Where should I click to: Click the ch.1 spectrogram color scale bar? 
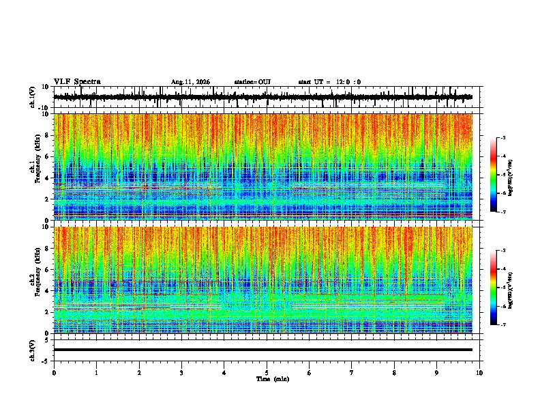(493, 175)
